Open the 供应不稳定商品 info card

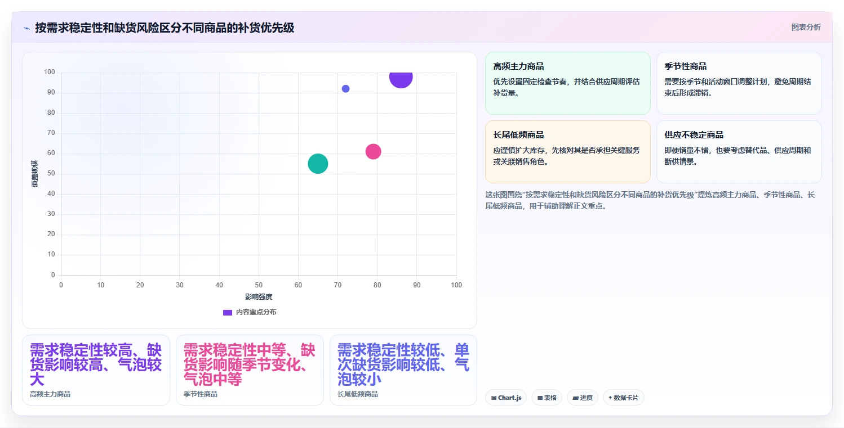tap(739, 152)
